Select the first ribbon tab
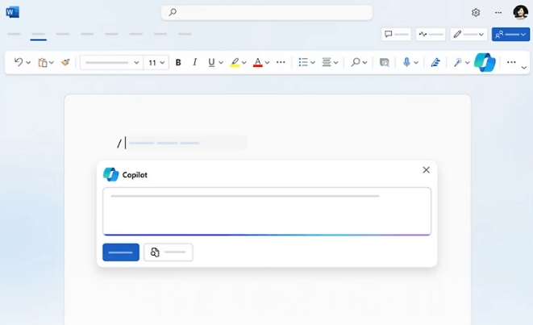Image resolution: width=533 pixels, height=325 pixels. [14, 35]
